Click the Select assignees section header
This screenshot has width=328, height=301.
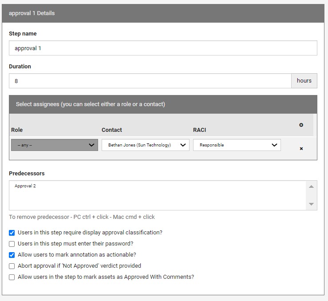click(x=91, y=104)
